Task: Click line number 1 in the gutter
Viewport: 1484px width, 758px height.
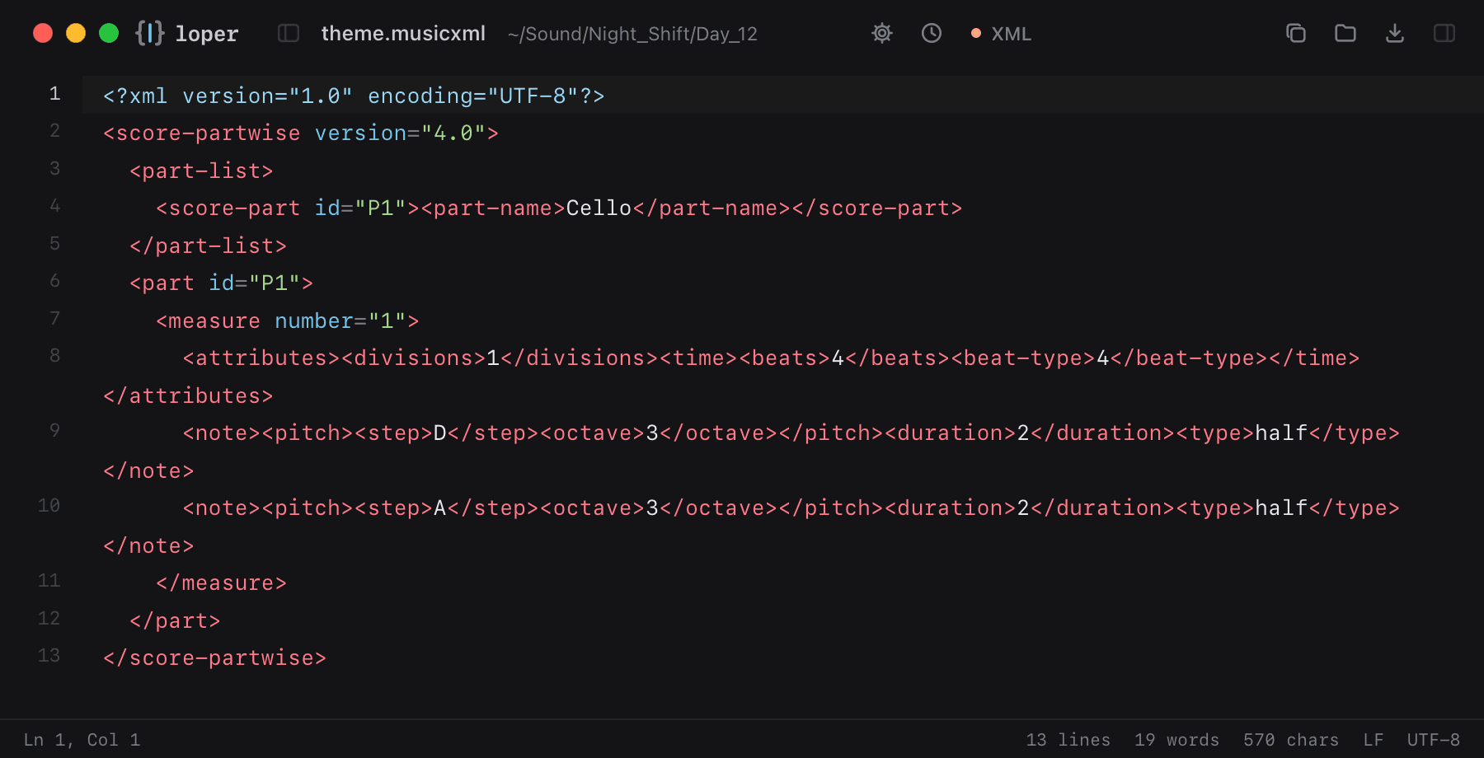Action: (x=54, y=94)
